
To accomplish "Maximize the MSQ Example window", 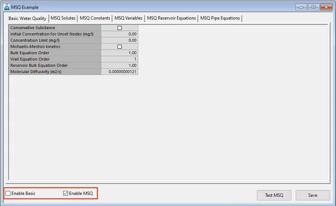I will (x=313, y=7).
